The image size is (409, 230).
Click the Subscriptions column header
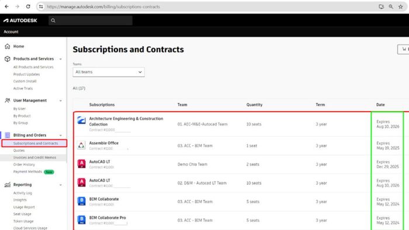[x=102, y=104]
